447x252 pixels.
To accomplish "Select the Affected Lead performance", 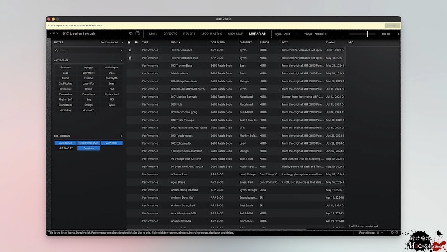I will coord(235,175).
